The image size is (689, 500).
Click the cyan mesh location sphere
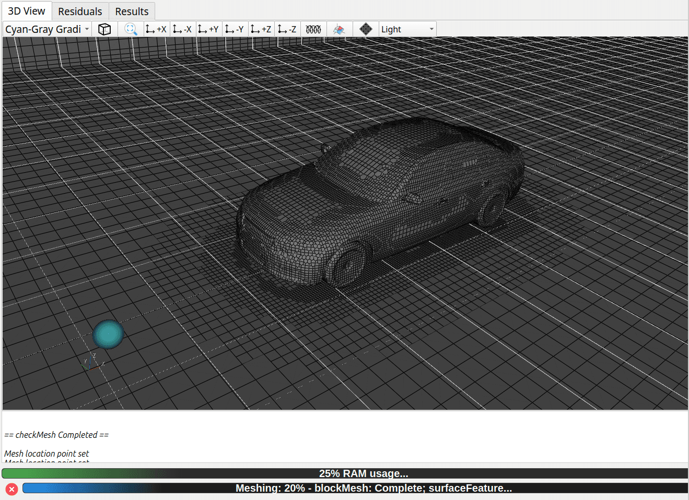coord(108,334)
